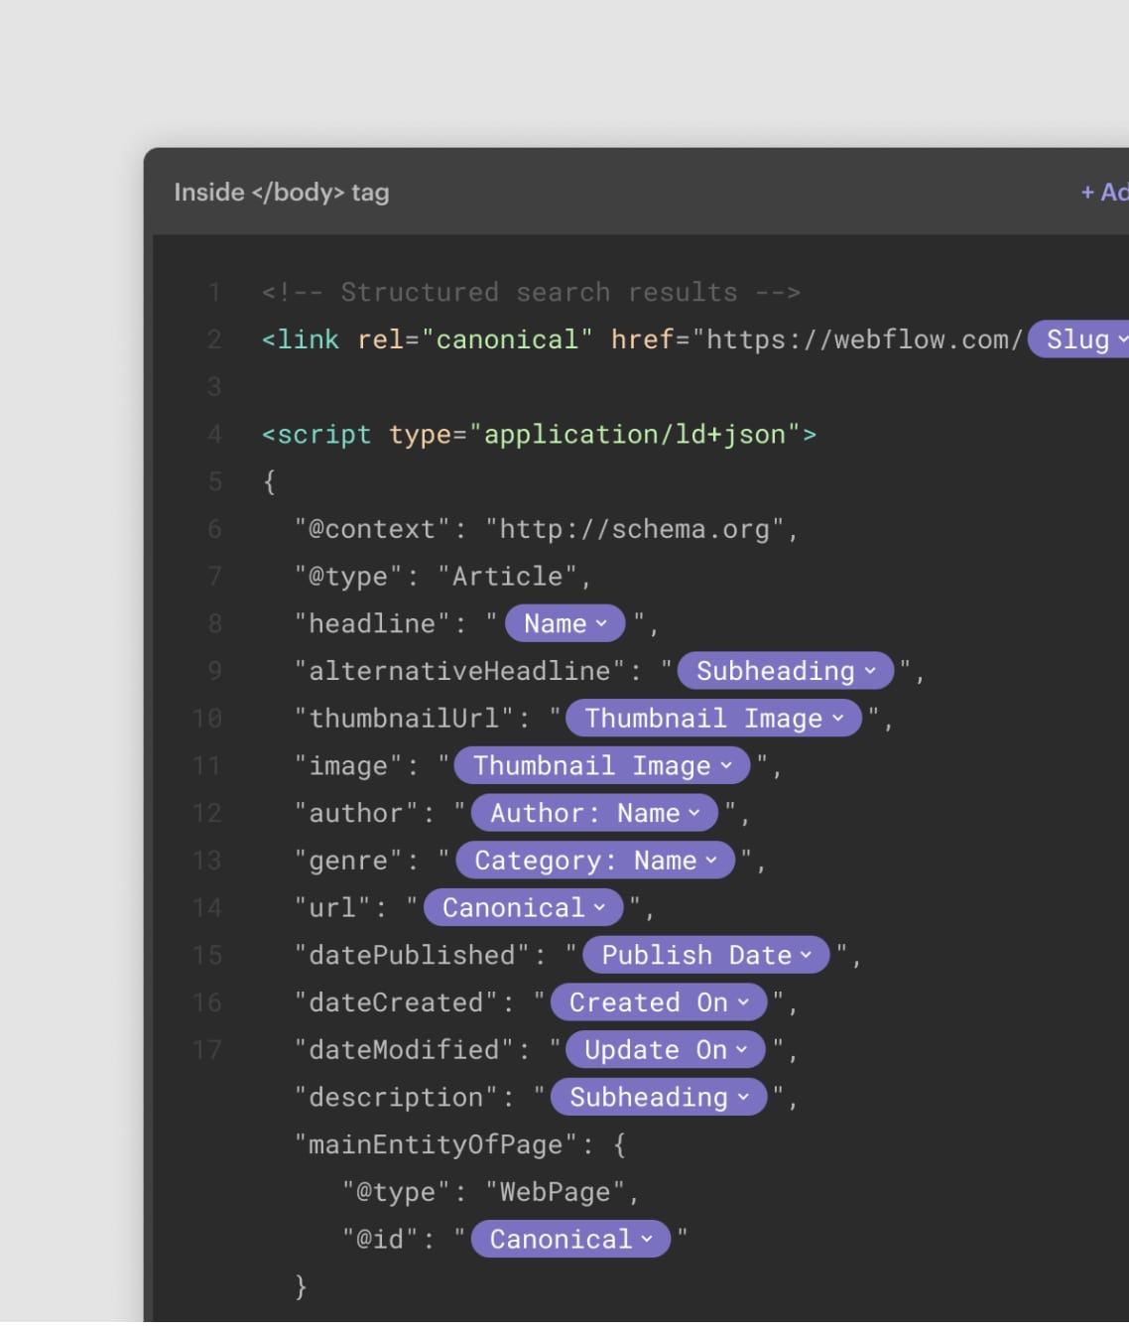The height and width of the screenshot is (1330, 1129).
Task: Open the Canonical dropdown inside mainEntityOfPage
Action: (568, 1239)
